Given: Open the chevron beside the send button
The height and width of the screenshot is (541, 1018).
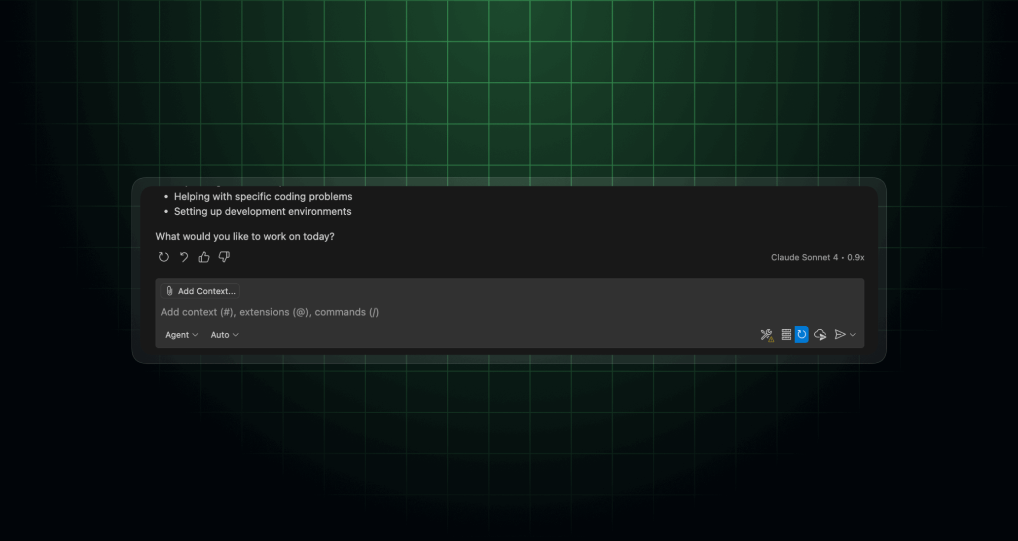Looking at the screenshot, I should tap(853, 335).
